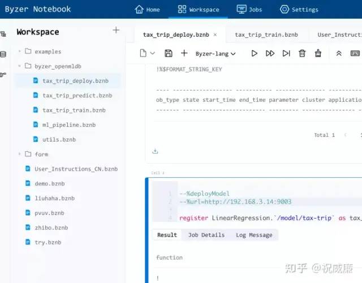The height and width of the screenshot is (283, 362).
Task: Close the tax_trip_deploy.bznb tab
Action: tap(215, 35)
